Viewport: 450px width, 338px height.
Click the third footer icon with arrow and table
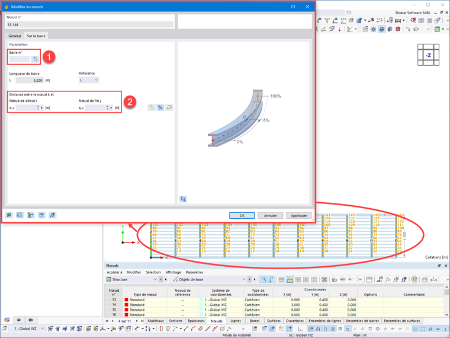30,215
